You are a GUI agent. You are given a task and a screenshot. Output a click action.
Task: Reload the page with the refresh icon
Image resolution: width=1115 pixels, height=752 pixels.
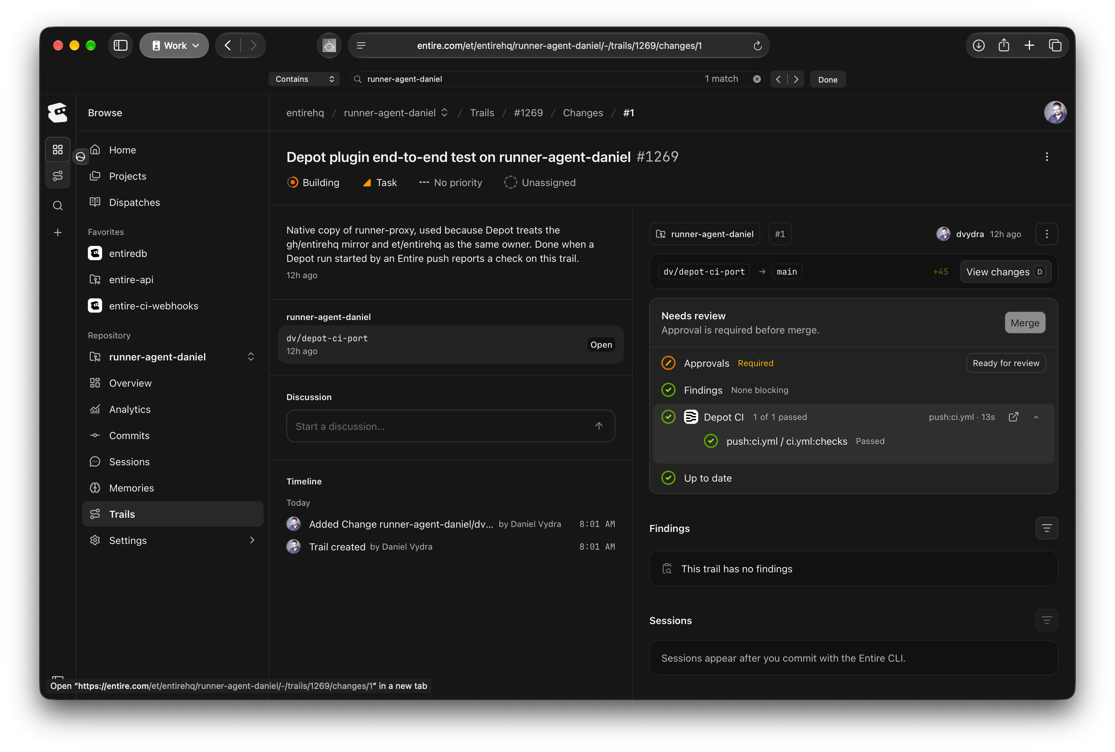coord(757,46)
